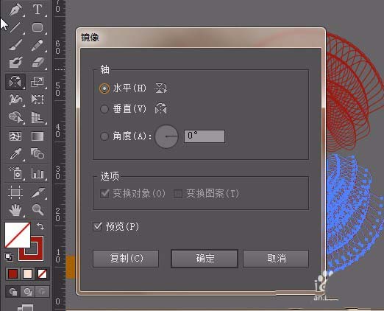Click the angle value input field

tap(205, 136)
